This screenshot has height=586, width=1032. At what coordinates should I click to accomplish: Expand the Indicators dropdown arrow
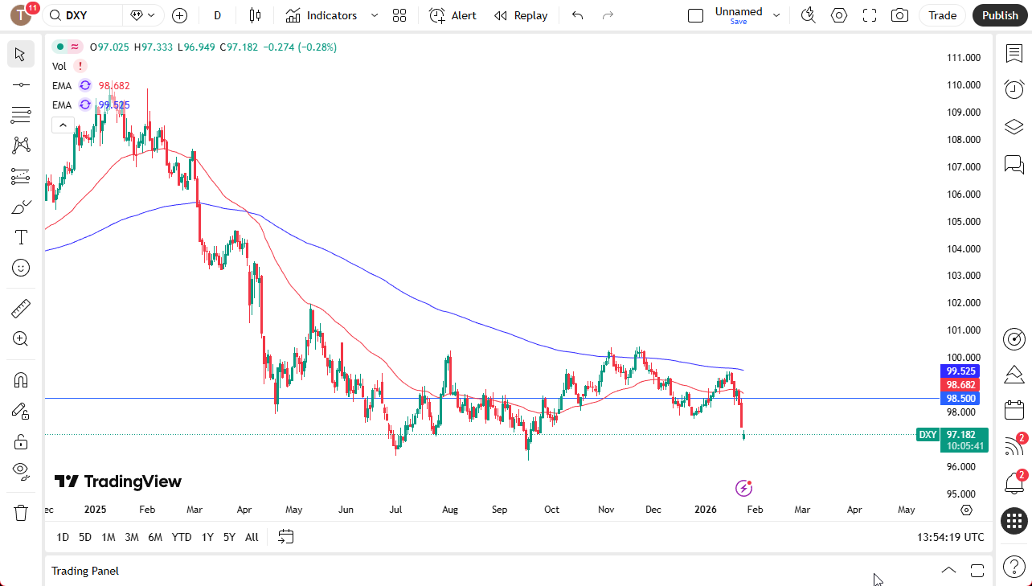(x=373, y=15)
